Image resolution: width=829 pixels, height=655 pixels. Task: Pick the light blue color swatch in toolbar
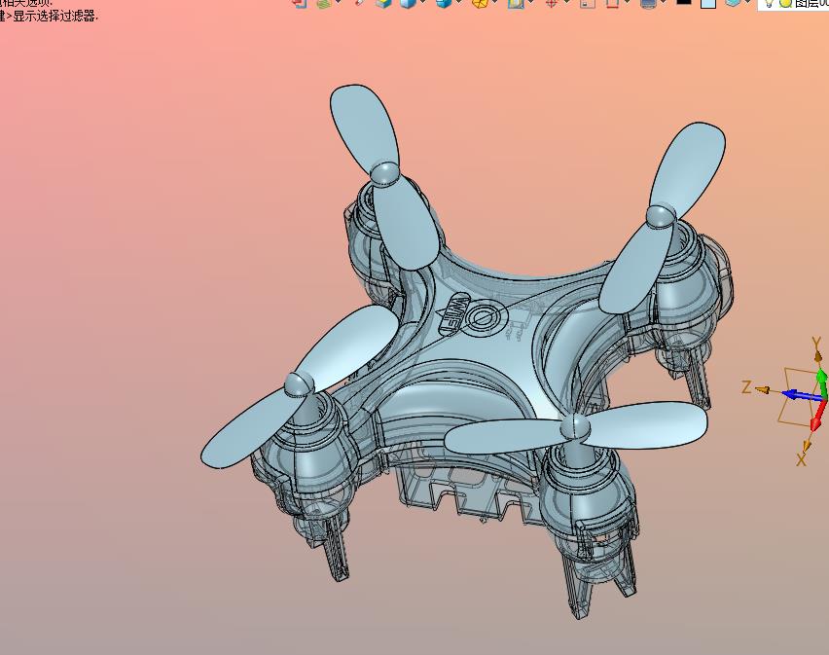coord(708,3)
